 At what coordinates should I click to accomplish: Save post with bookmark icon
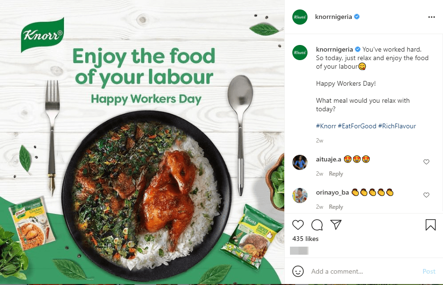431,225
